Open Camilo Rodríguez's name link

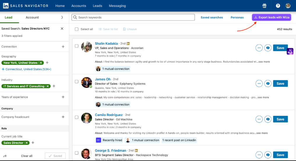click(109, 115)
